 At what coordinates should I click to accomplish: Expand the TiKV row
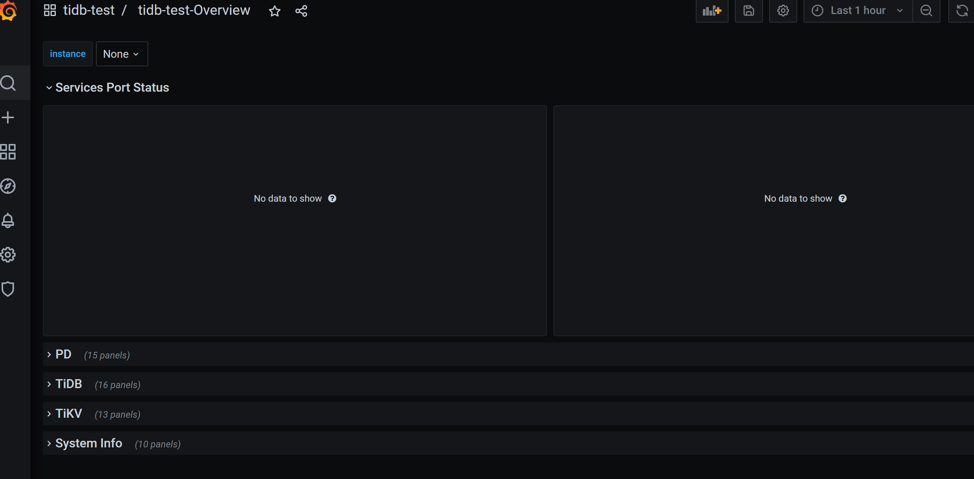point(69,413)
